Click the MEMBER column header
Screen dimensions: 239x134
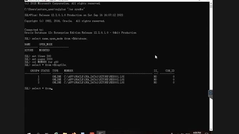(x=69, y=71)
